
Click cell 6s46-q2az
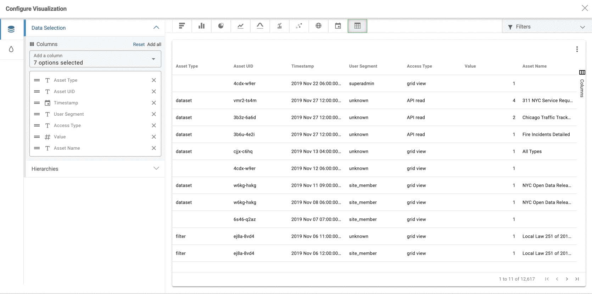point(245,219)
